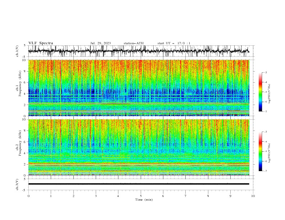
Task: Click the "start UT = 17:0 :1" text
Action: [x=174, y=43]
